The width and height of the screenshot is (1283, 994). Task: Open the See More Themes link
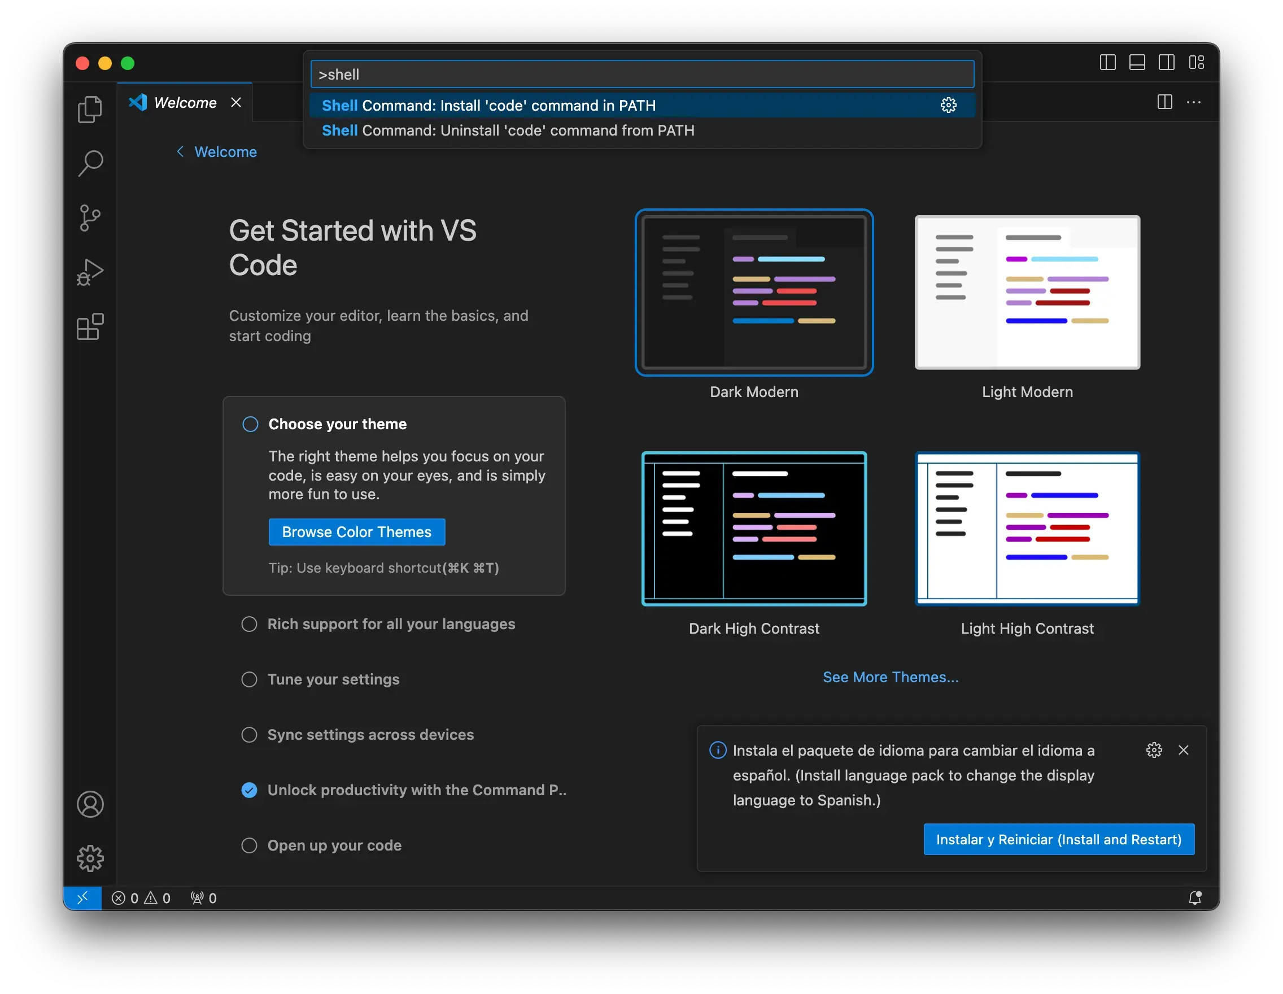pyautogui.click(x=890, y=677)
